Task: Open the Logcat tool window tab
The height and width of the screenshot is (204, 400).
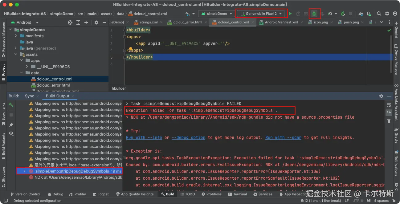Action: pyautogui.click(x=100, y=194)
